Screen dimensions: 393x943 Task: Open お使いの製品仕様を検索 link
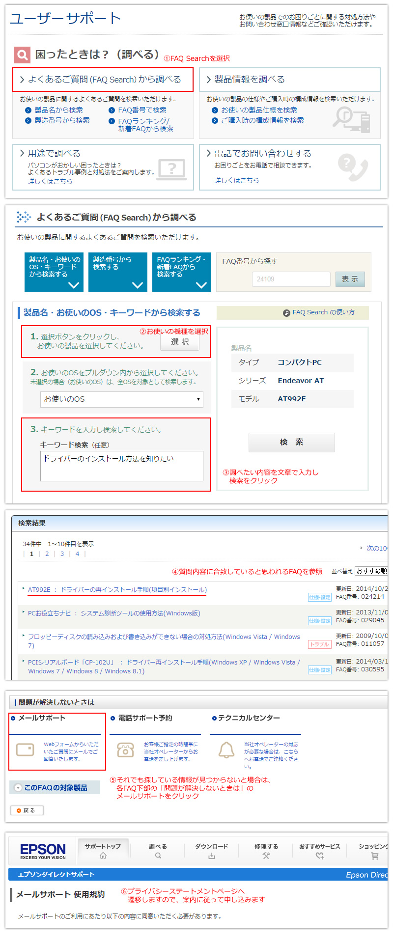point(259,110)
